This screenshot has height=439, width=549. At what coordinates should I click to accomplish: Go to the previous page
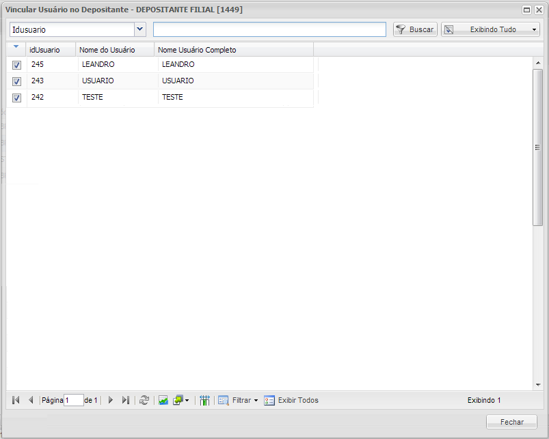click(x=31, y=400)
